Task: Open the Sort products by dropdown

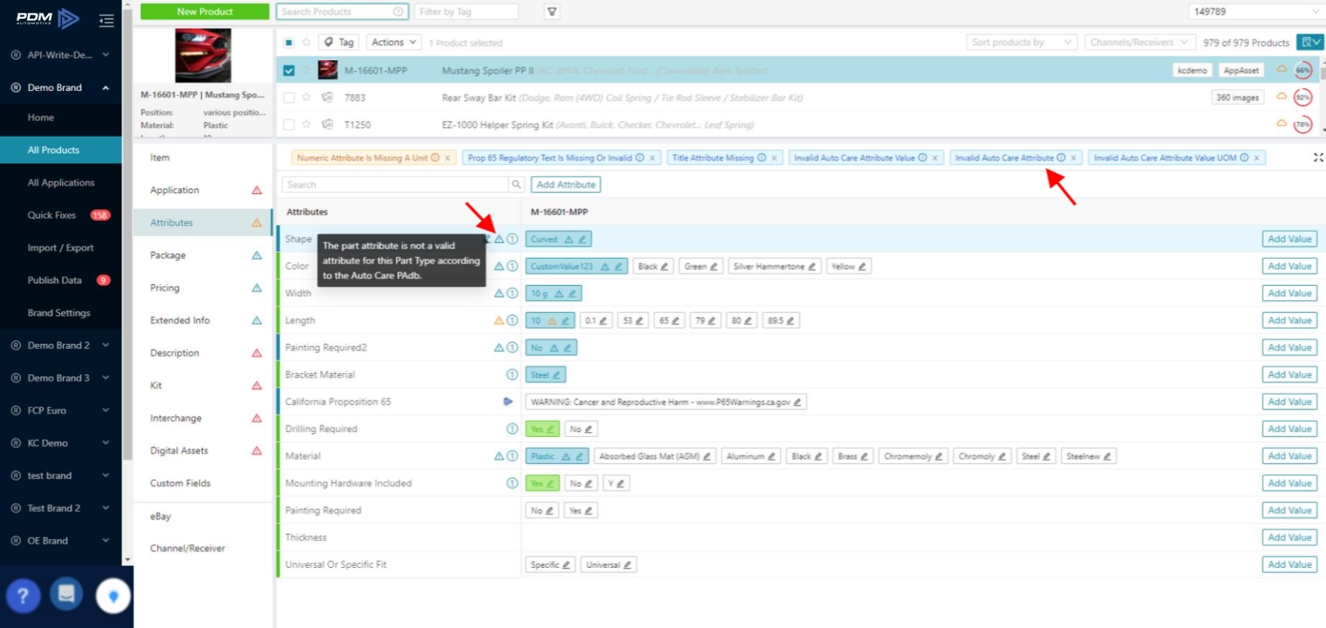Action: (x=1022, y=42)
